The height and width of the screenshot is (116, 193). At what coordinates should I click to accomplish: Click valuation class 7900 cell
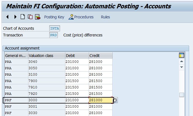coord(47,81)
